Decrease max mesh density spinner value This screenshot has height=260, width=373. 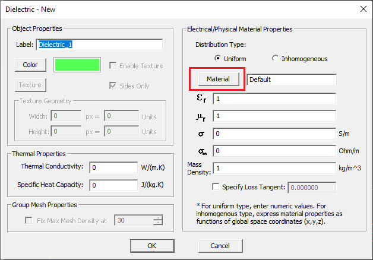(157, 223)
